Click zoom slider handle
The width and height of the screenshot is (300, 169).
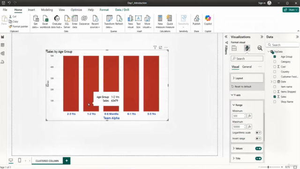pos(268,167)
